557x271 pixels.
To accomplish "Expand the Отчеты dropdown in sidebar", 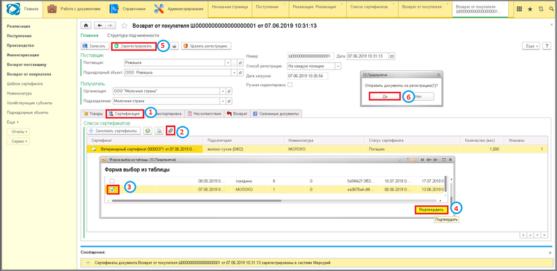I will pyautogui.click(x=19, y=132).
